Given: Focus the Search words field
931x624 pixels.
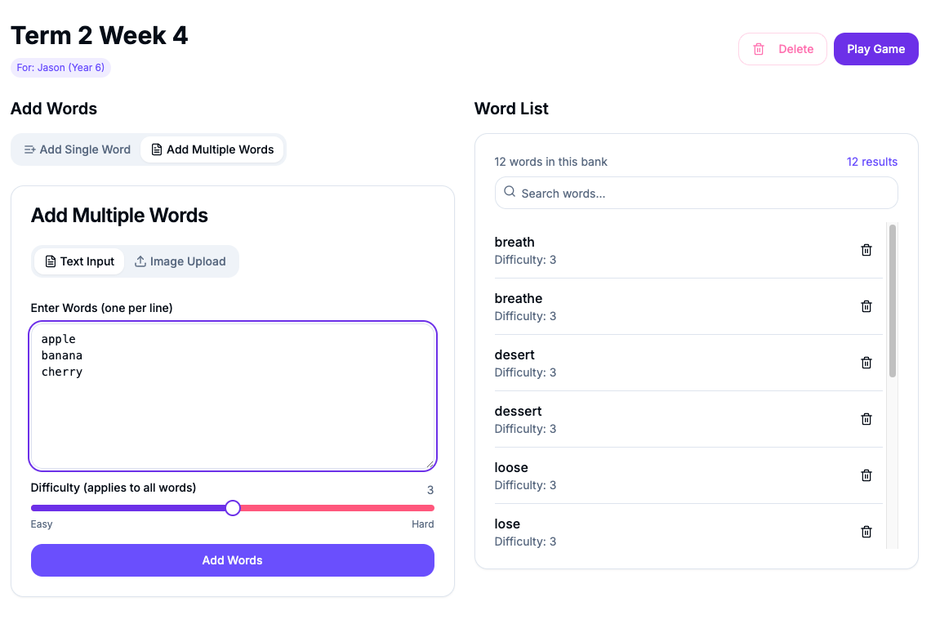Looking at the screenshot, I should pyautogui.click(x=697, y=193).
